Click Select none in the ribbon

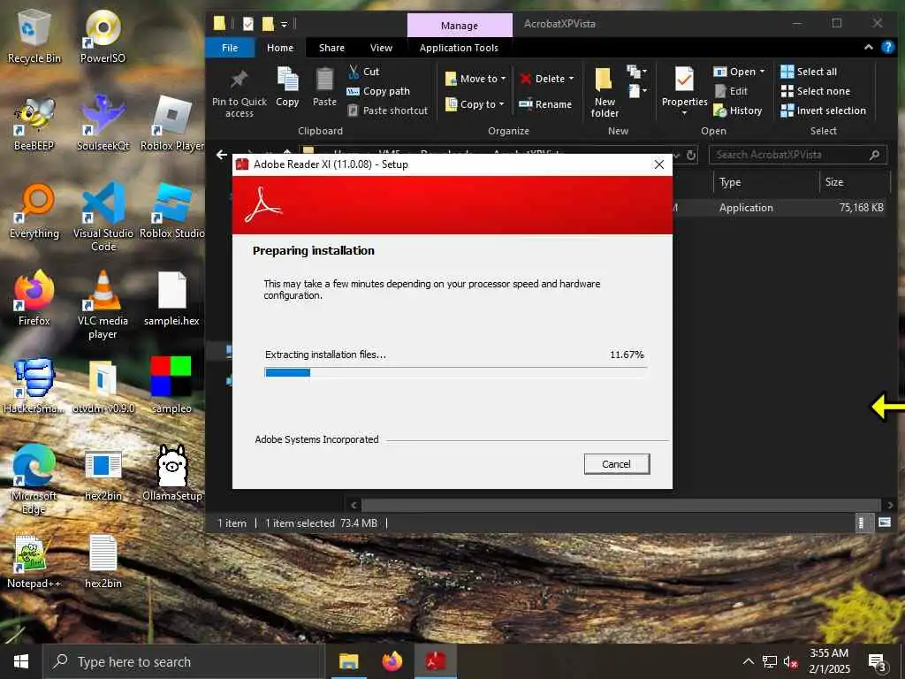pos(816,91)
